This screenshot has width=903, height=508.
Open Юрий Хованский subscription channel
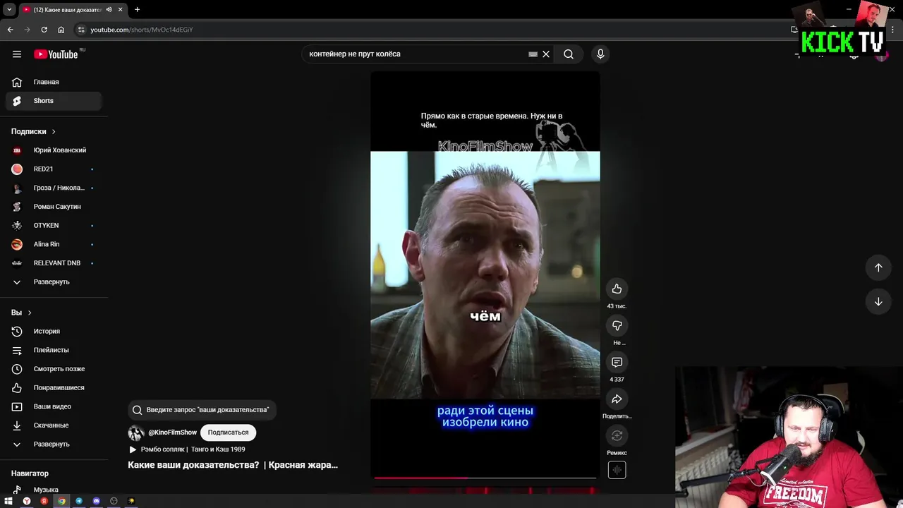[x=54, y=150]
